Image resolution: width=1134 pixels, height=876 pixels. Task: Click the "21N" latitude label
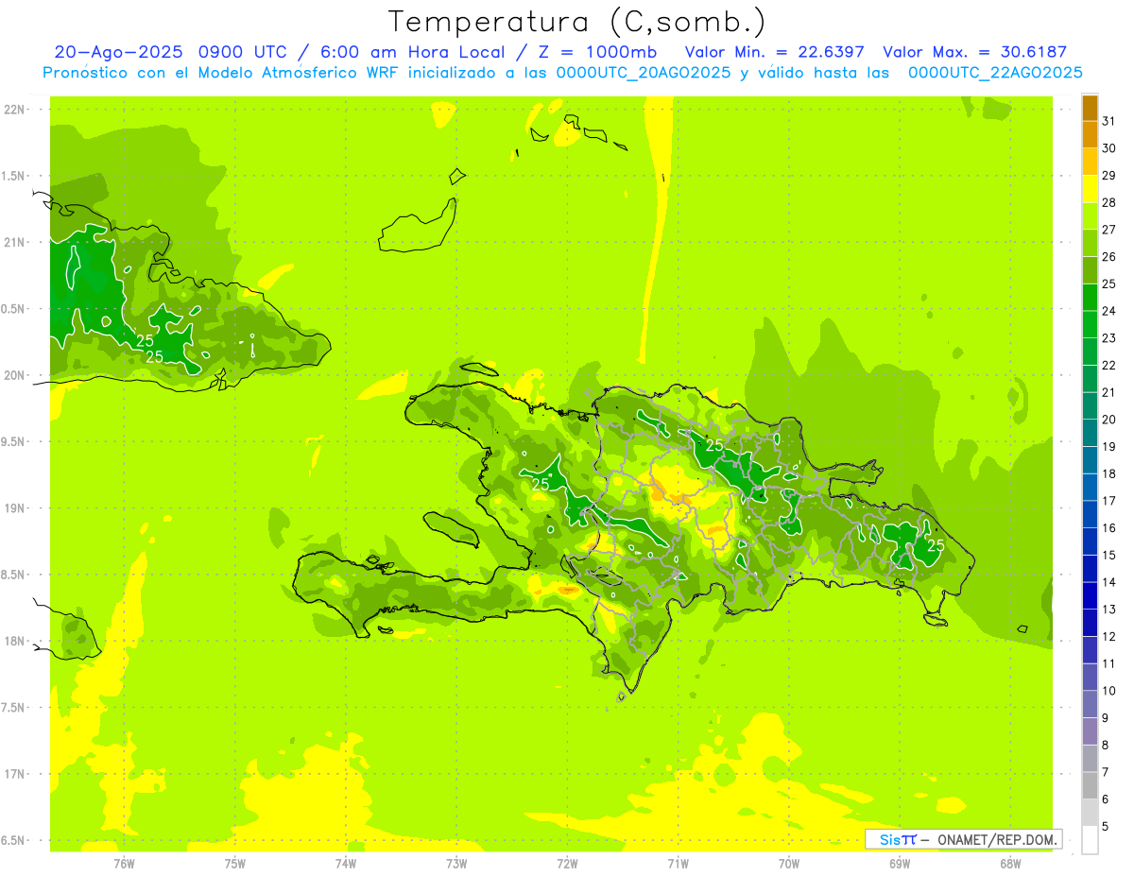click(x=16, y=243)
